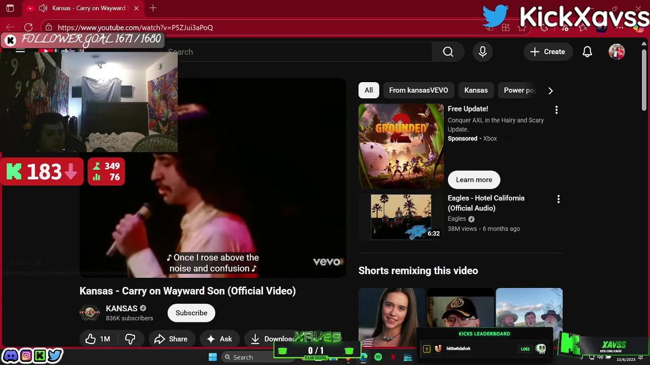Select the All filter chip
The image size is (650, 365).
pyautogui.click(x=369, y=90)
